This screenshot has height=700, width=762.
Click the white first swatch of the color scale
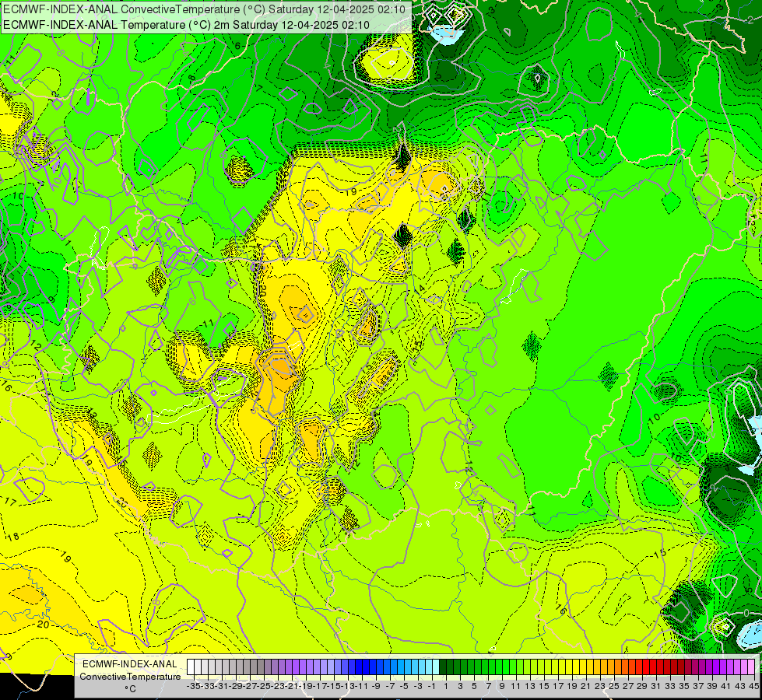191,667
